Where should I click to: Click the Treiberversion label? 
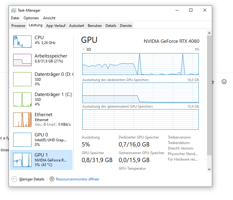pos(179,137)
